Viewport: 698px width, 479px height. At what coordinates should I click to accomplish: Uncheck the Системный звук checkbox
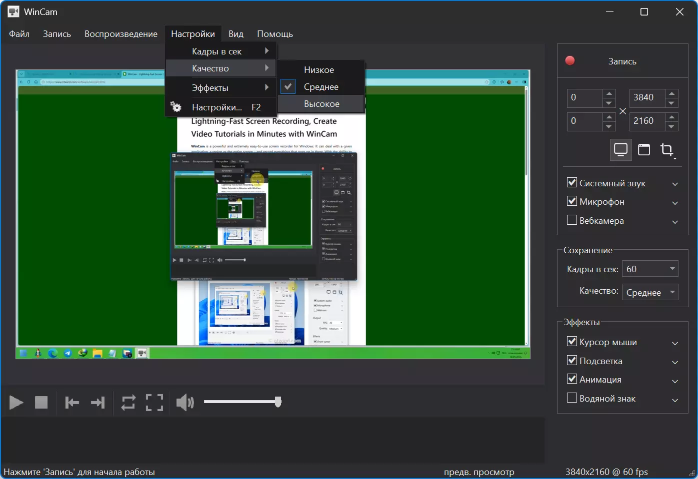(572, 183)
